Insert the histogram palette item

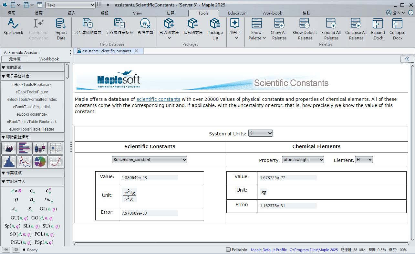coord(9,162)
